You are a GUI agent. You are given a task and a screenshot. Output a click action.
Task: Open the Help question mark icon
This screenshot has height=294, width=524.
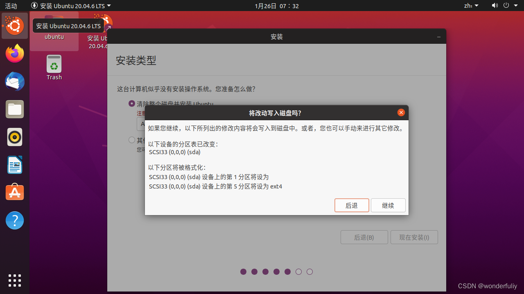click(x=15, y=220)
